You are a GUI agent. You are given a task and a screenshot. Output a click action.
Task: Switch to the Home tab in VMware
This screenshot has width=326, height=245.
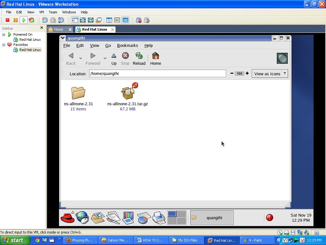click(x=58, y=29)
